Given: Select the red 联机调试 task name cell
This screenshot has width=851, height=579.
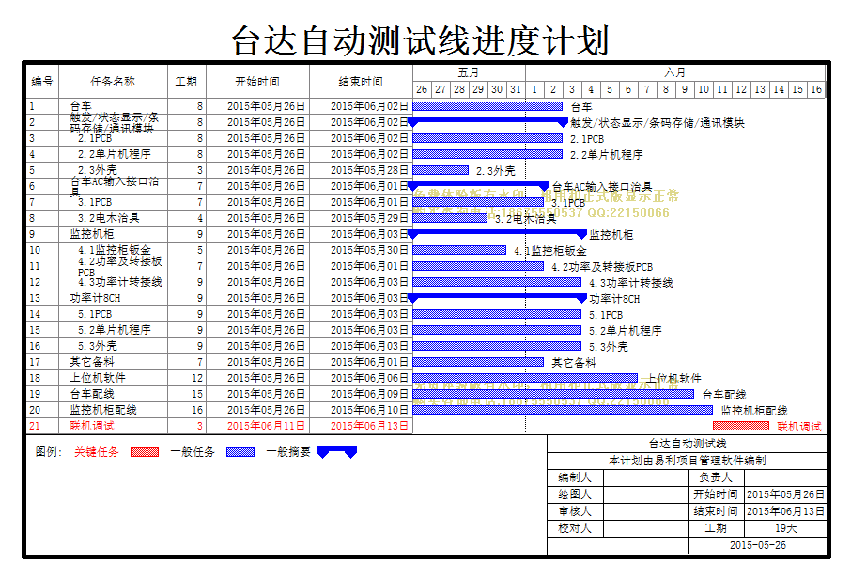Looking at the screenshot, I should (113, 426).
